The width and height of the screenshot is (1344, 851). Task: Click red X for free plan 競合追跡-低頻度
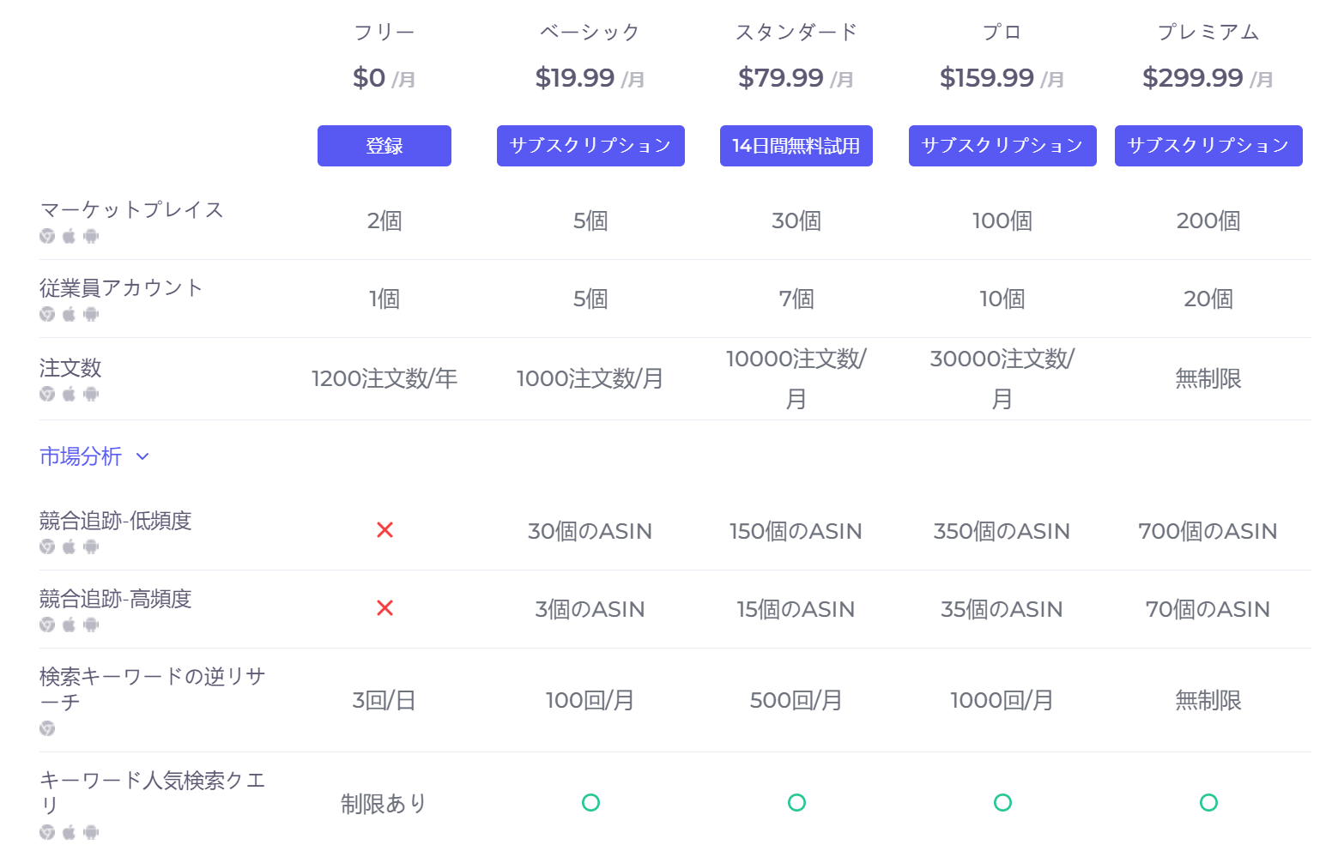[x=384, y=530]
